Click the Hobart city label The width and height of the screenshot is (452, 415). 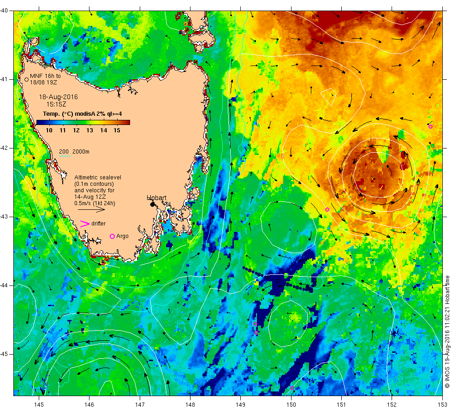[156, 198]
